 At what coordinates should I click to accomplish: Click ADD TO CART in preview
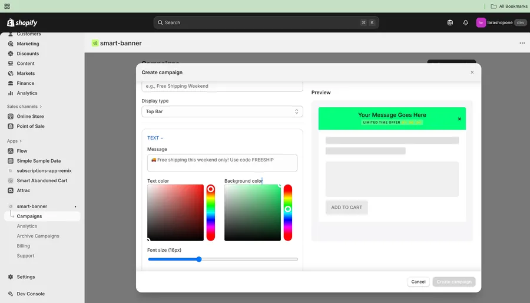(x=346, y=208)
